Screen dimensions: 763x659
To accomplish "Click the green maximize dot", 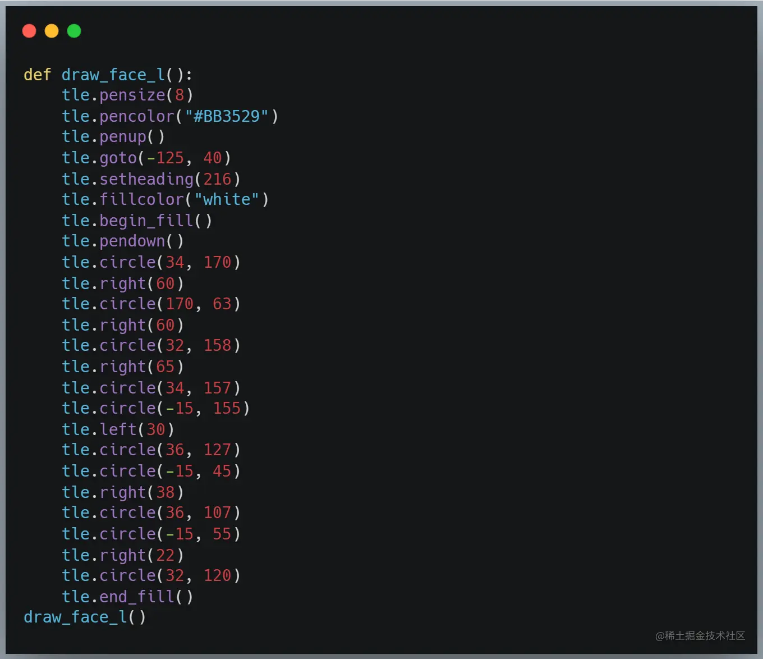I will [x=74, y=31].
